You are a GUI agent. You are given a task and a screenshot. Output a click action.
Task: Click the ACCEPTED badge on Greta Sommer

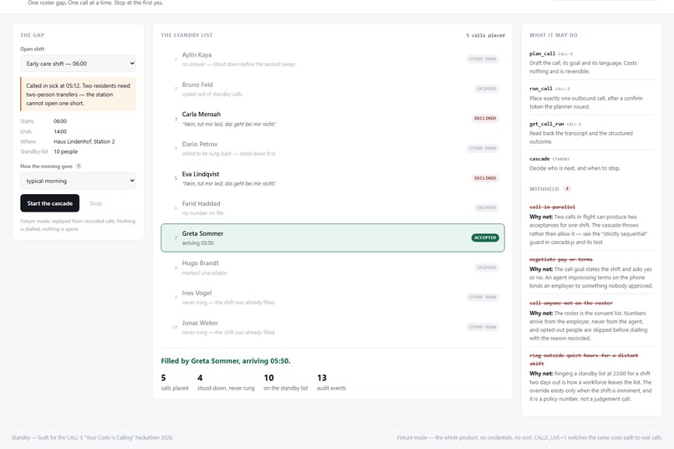pyautogui.click(x=485, y=237)
